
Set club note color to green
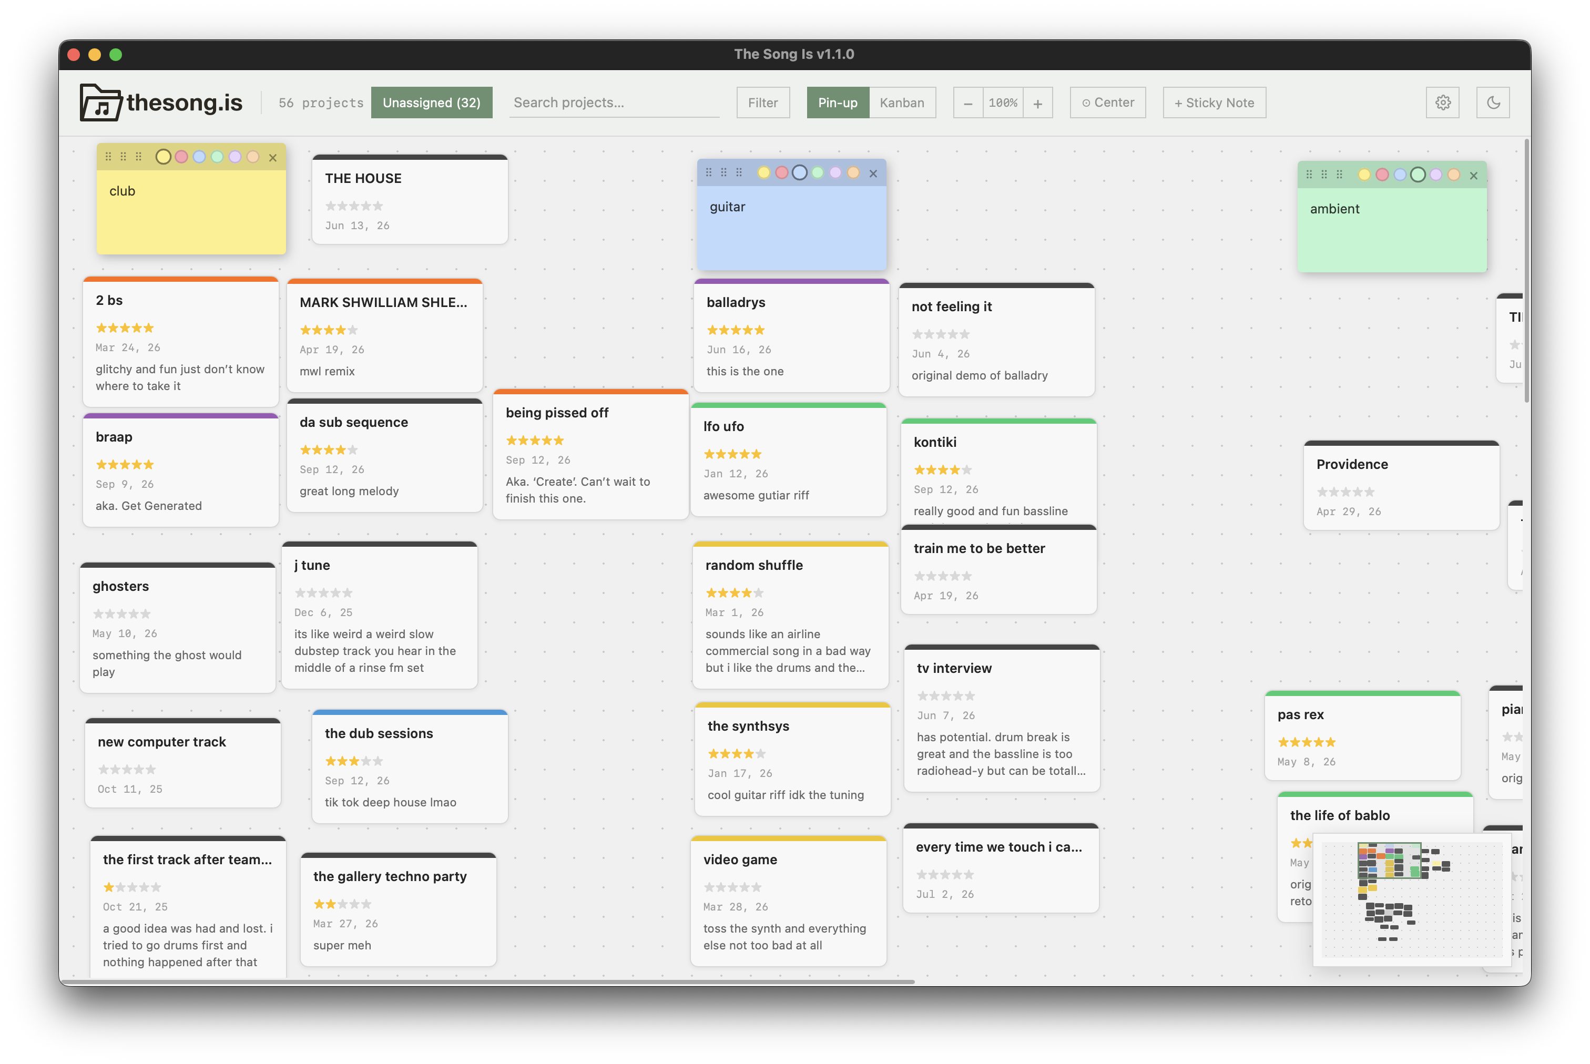pyautogui.click(x=217, y=157)
